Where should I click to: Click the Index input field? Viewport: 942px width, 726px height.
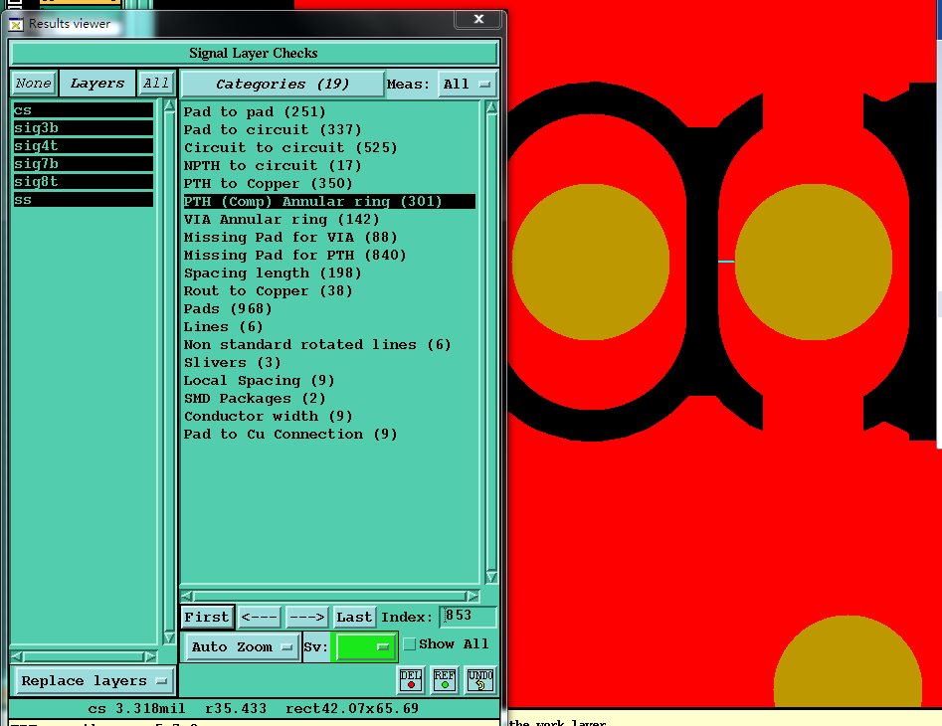(x=468, y=617)
